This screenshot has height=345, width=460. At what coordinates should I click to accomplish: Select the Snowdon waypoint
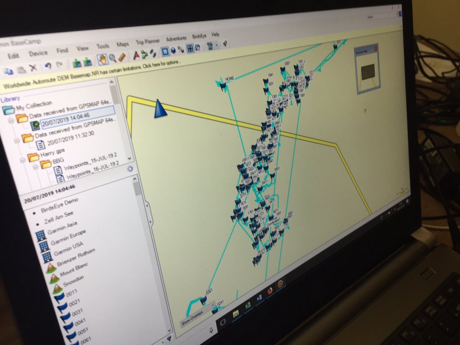click(73, 281)
